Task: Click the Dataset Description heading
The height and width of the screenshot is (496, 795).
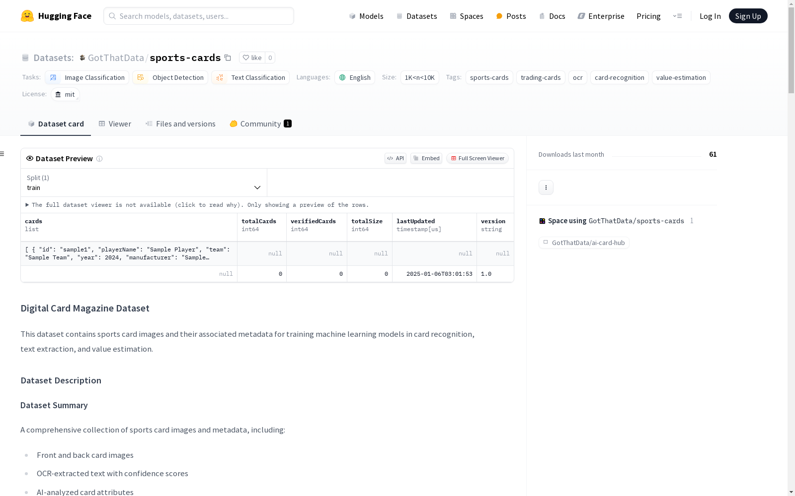Action: (x=61, y=380)
